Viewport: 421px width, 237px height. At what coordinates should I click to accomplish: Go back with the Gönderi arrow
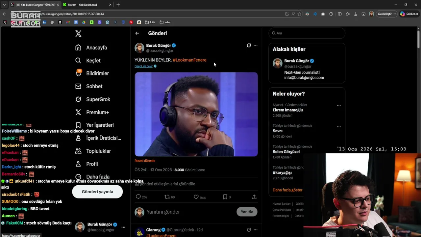[x=137, y=33]
